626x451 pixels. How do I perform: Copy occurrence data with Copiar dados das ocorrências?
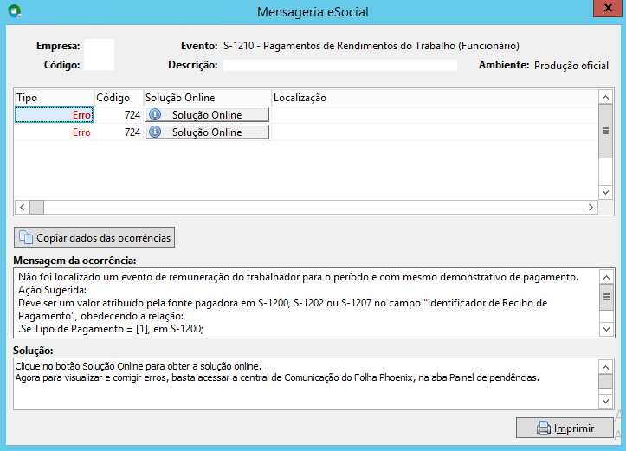(94, 237)
